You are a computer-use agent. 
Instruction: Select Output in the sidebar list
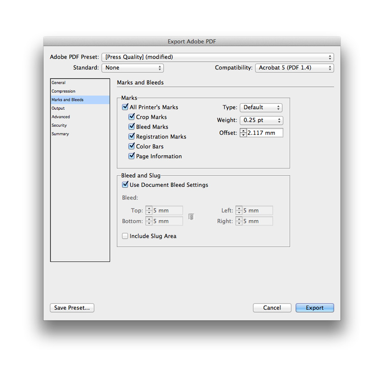58,108
